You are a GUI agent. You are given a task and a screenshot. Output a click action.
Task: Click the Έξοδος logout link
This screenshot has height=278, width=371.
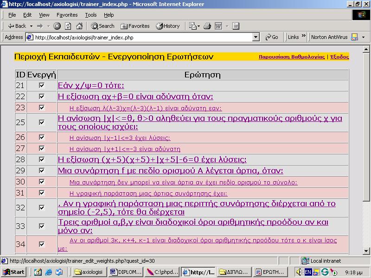pyautogui.click(x=339, y=57)
